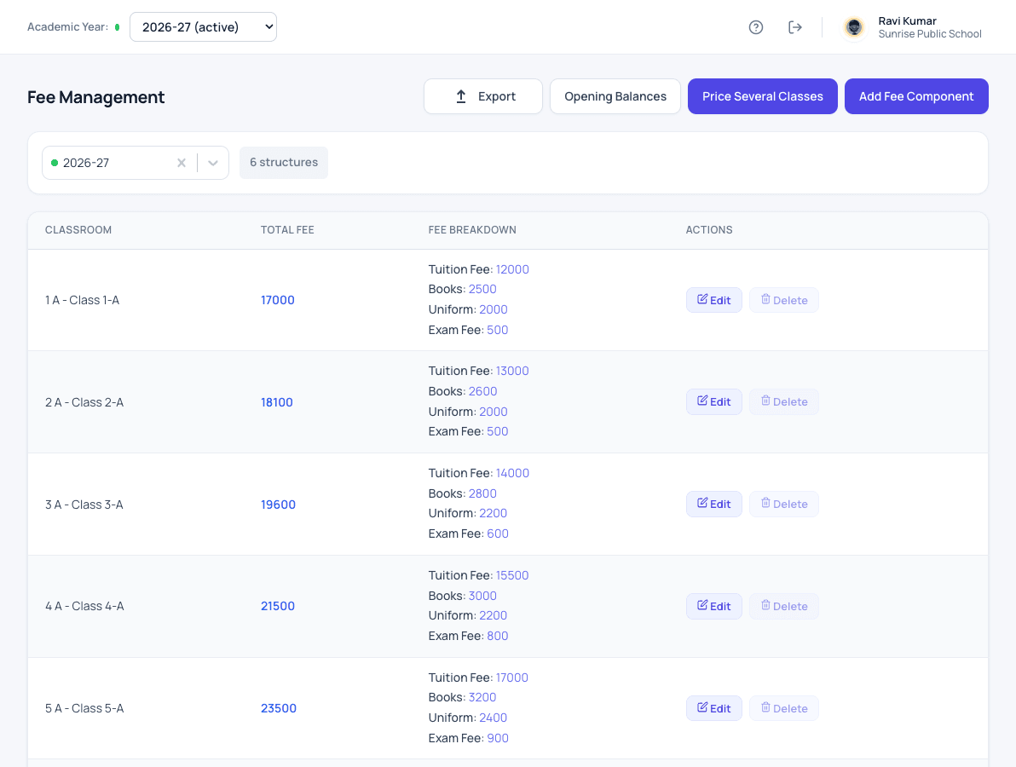The width and height of the screenshot is (1016, 767).
Task: Click the trash icon to delete Class 4-A
Action: [x=765, y=605]
